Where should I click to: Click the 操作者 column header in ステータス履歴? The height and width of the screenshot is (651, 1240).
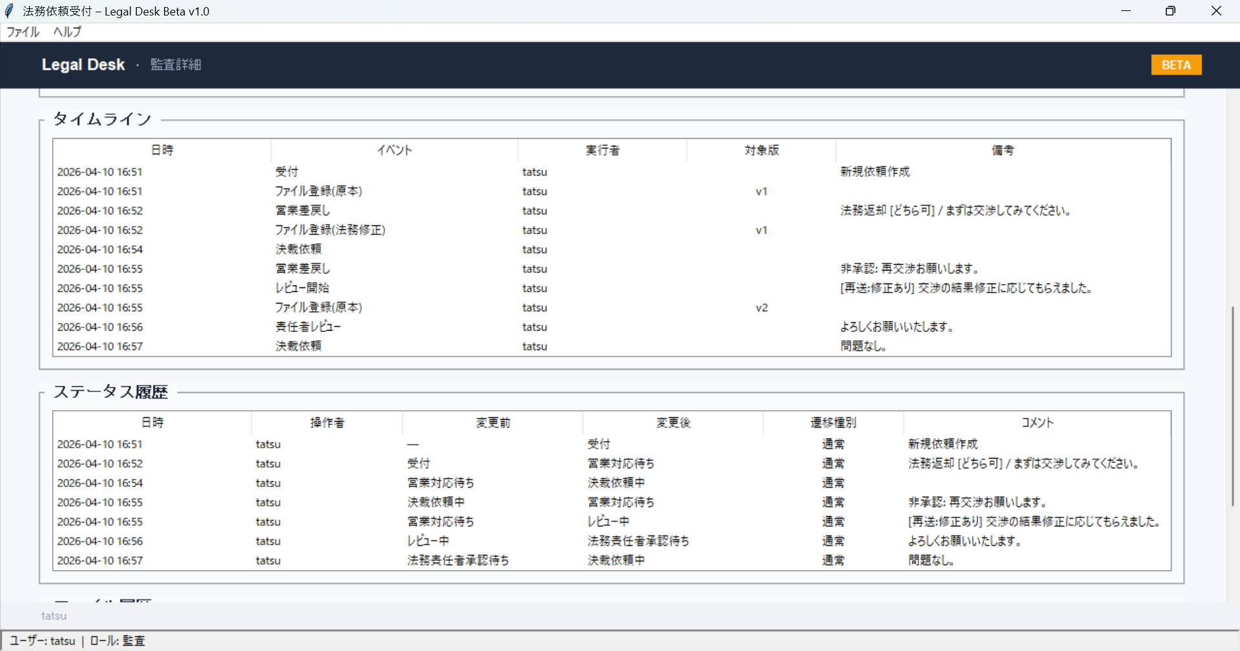tap(327, 423)
